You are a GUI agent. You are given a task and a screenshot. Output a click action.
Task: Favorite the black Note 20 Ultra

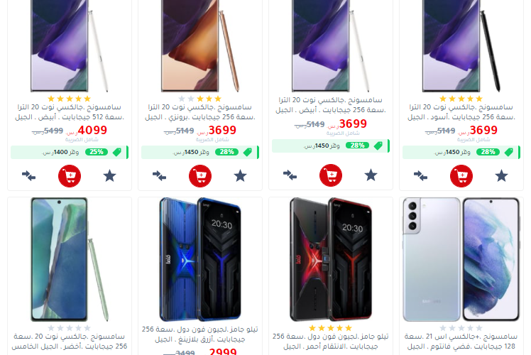501,176
